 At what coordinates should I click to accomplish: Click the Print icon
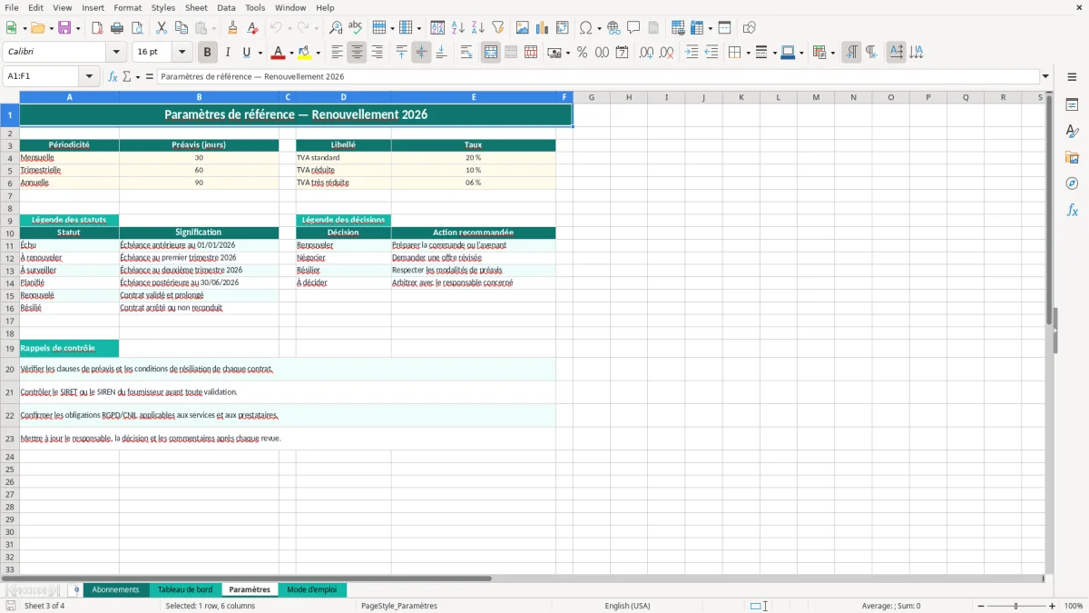117,28
